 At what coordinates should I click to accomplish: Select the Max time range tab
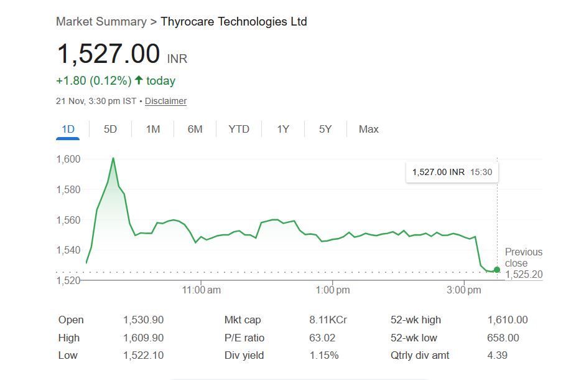coord(368,129)
